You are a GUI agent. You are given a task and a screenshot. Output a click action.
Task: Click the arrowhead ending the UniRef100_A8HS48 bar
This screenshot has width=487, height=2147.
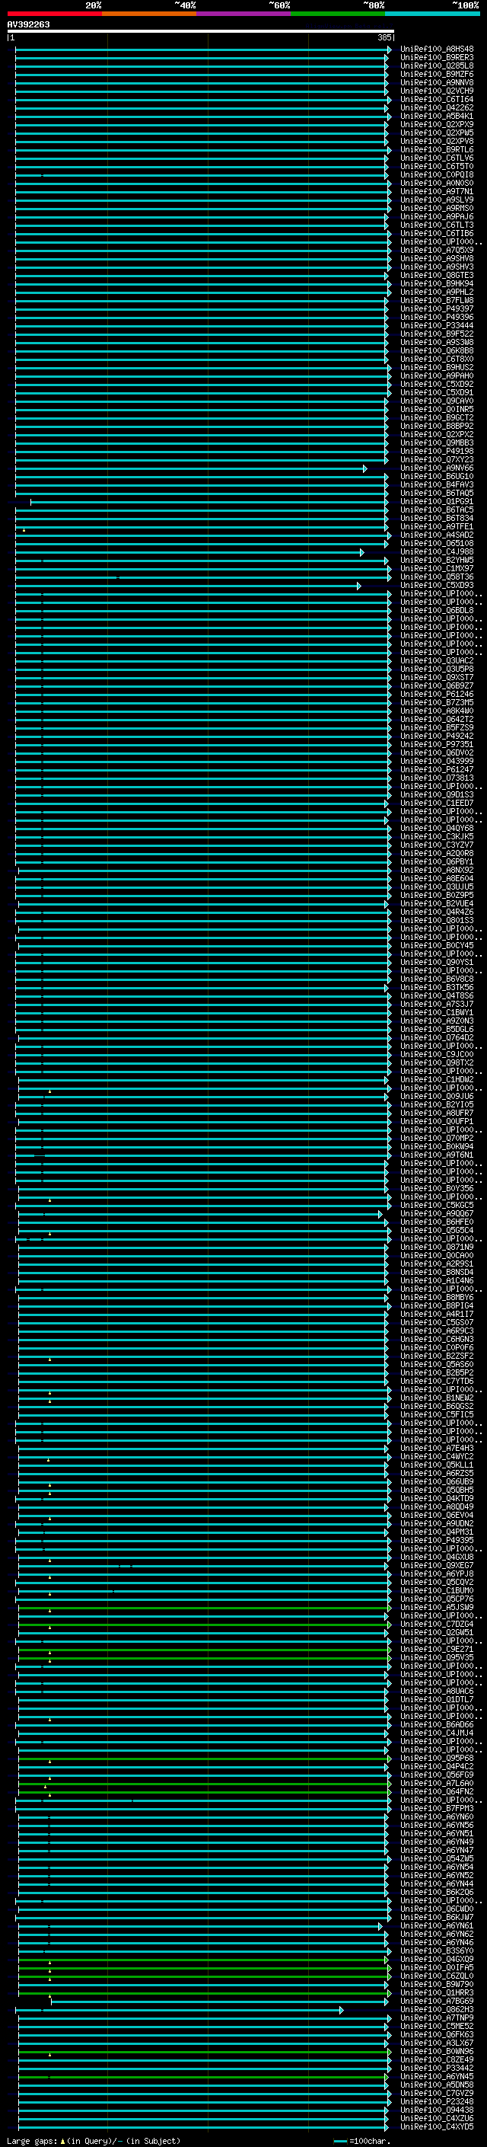coord(389,50)
